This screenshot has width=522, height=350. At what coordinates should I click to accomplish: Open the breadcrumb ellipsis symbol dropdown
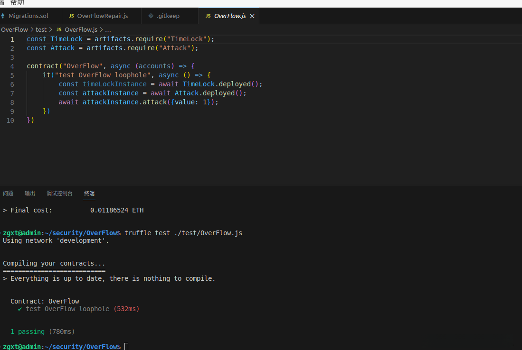coord(108,30)
